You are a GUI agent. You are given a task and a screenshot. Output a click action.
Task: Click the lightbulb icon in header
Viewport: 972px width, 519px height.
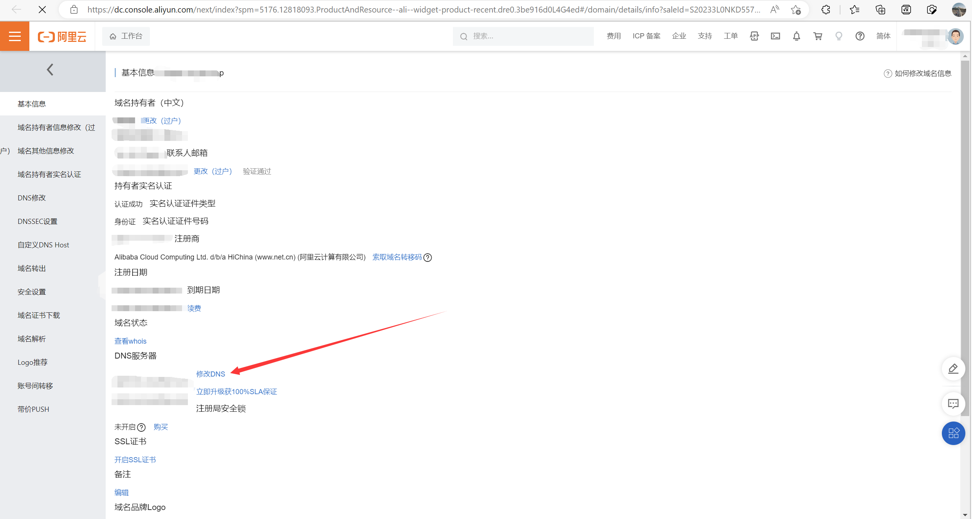[x=839, y=36]
